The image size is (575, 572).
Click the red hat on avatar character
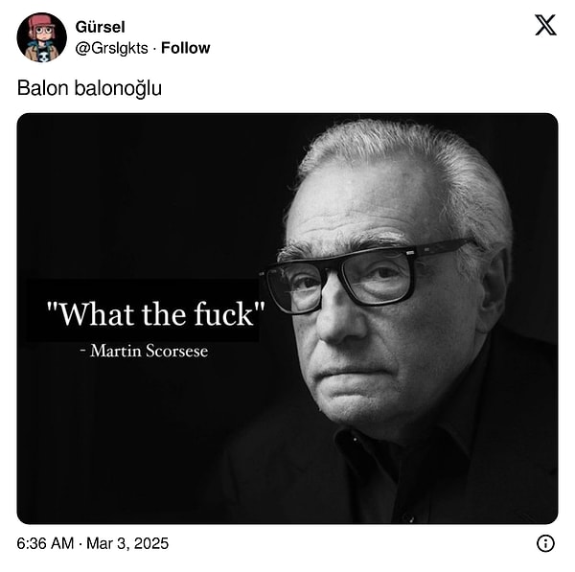(40, 21)
